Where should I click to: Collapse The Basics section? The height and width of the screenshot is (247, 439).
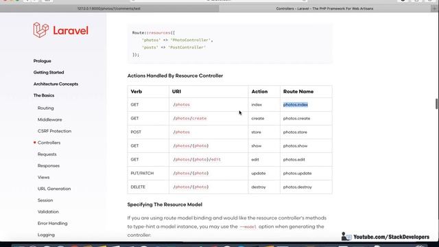[x=44, y=95]
